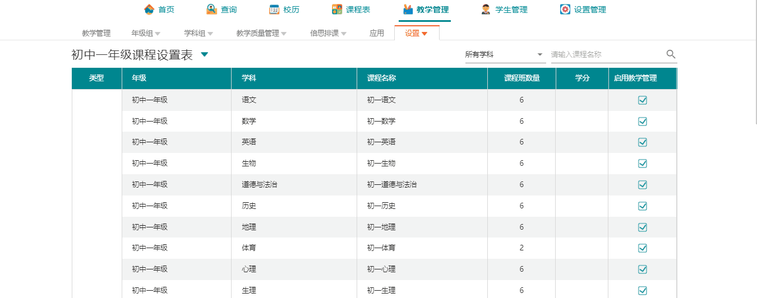Disable 启用教学管理 for 初一体育

[643, 248]
